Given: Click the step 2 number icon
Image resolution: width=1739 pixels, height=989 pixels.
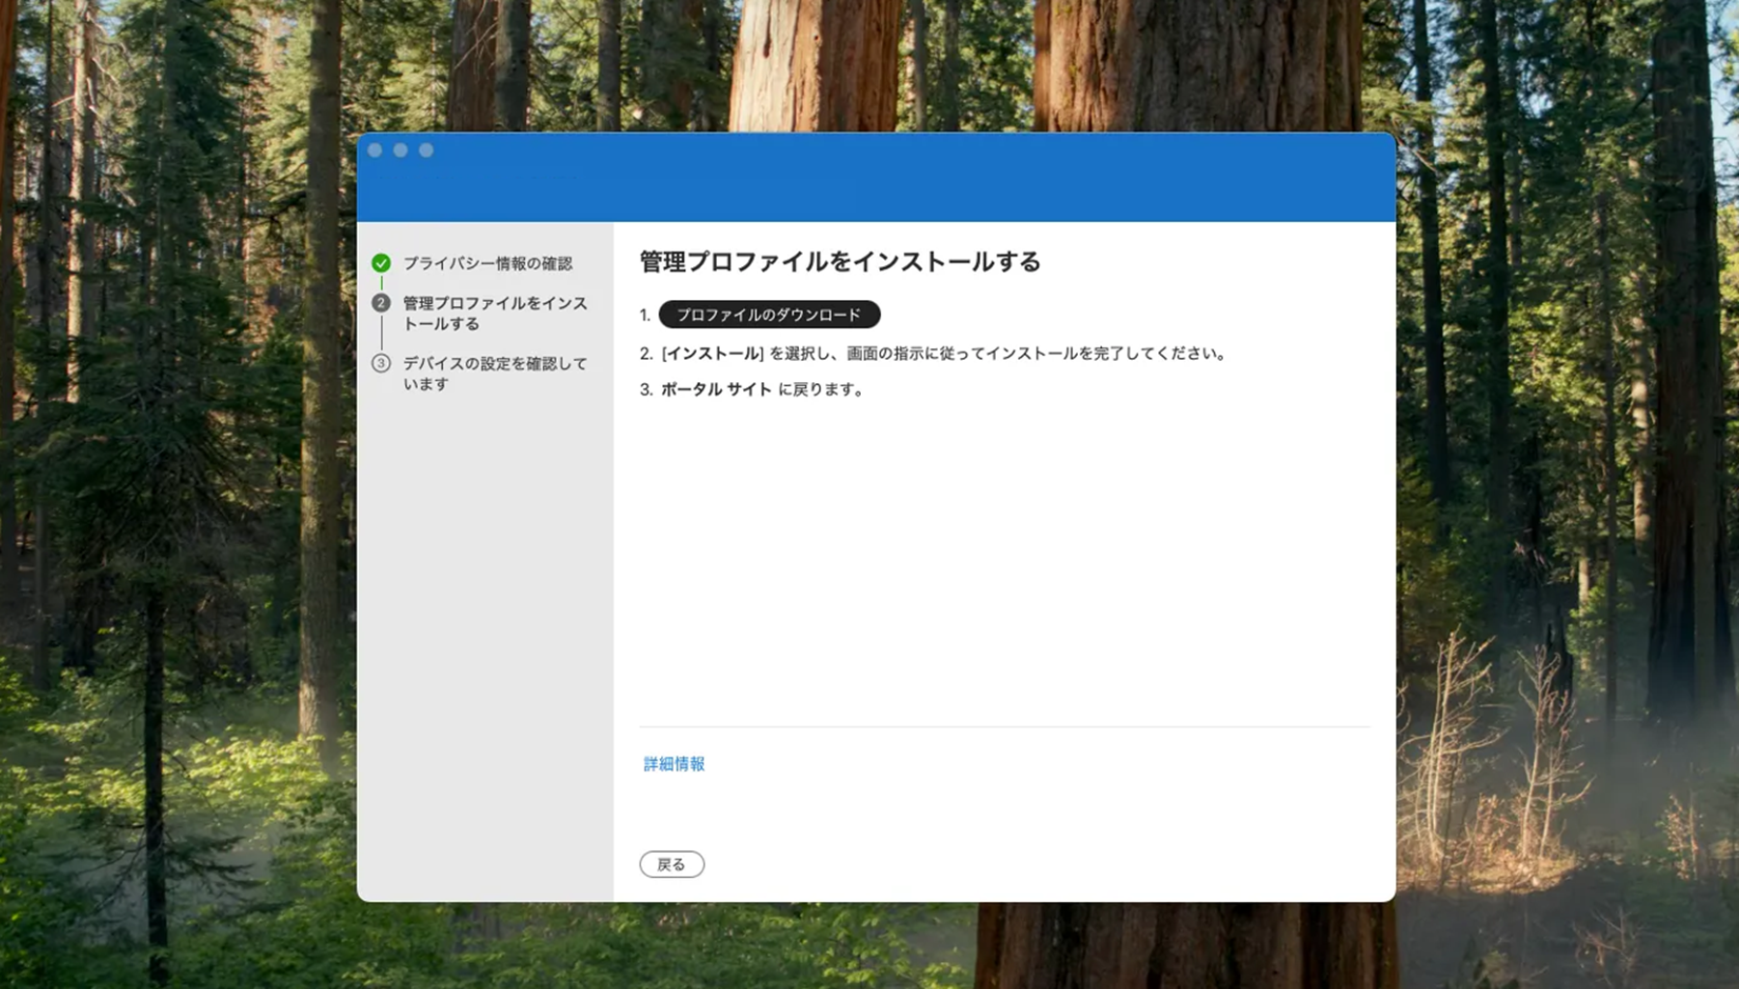Looking at the screenshot, I should (x=381, y=303).
